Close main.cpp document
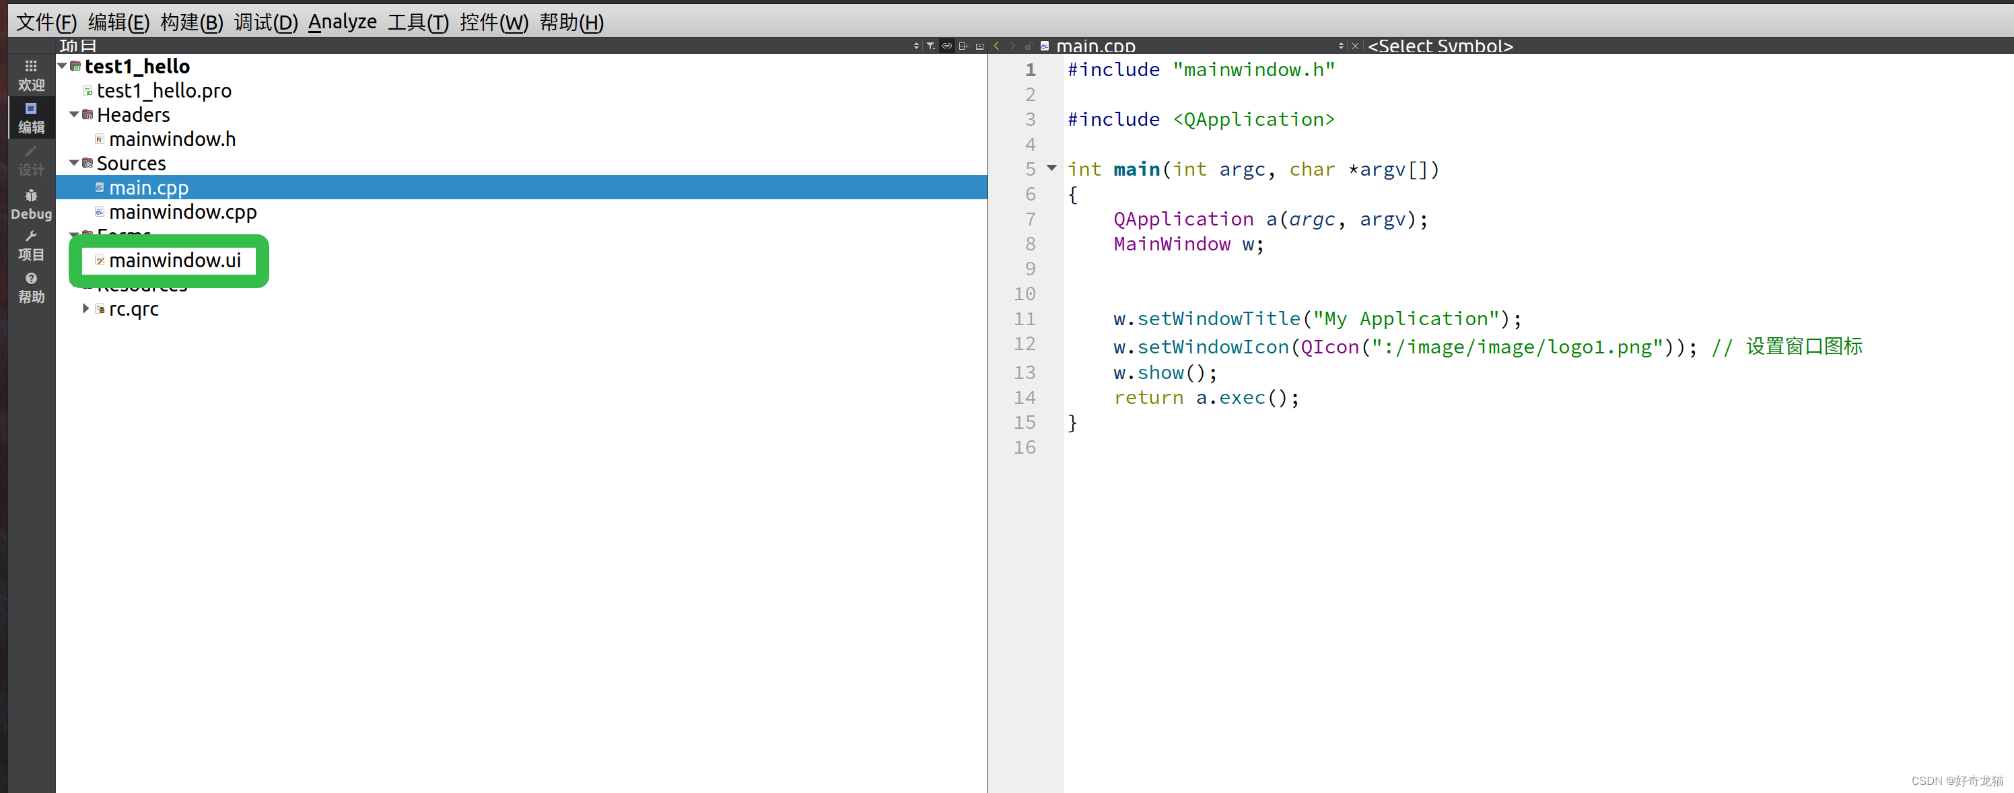This screenshot has height=793, width=2014. [1355, 46]
